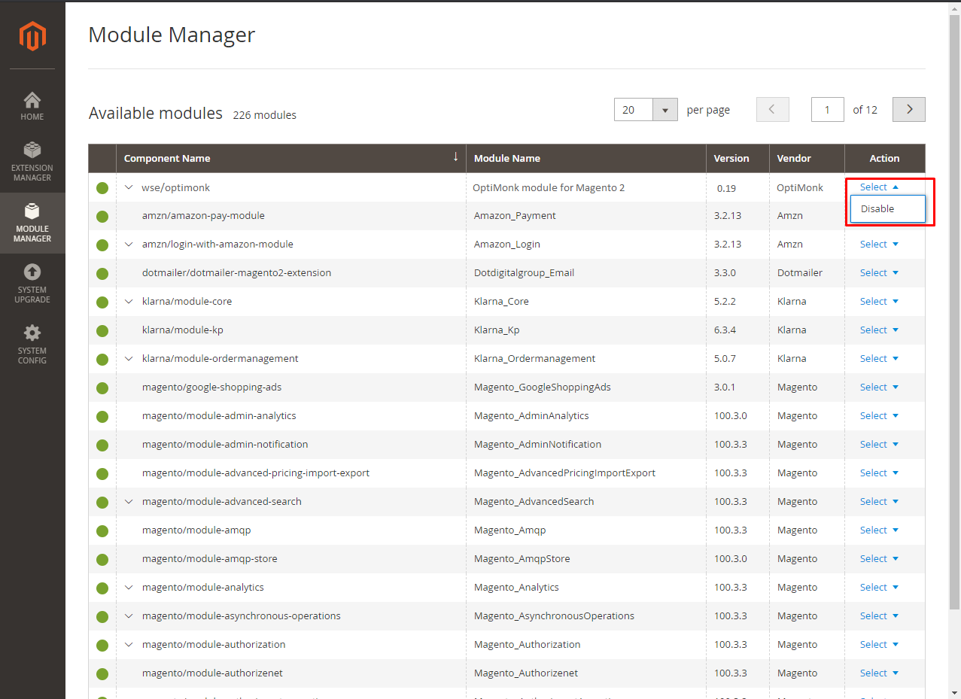This screenshot has height=699, width=961.
Task: Open Select action for dotmailer/dotmailer-magento2-extension
Action: coord(879,272)
